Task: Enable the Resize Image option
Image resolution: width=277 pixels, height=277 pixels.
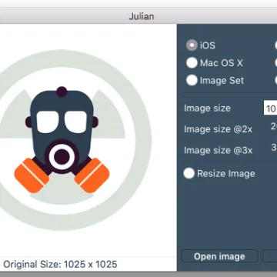Action: (189, 173)
